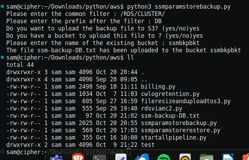Image resolution: width=249 pixels, height=160 pixels.
Task: Click the ssmparamstorerestore.py filename
Action: (x=180, y=130)
